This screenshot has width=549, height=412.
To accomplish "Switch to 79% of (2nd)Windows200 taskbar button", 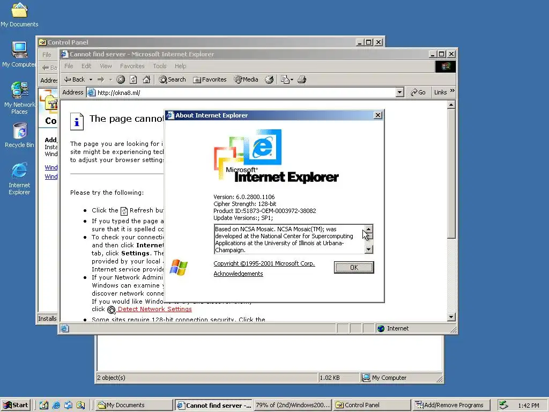I will pos(293,405).
